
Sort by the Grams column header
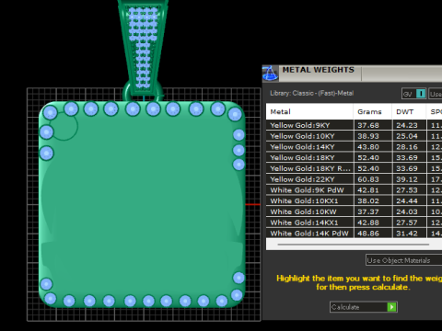(372, 111)
